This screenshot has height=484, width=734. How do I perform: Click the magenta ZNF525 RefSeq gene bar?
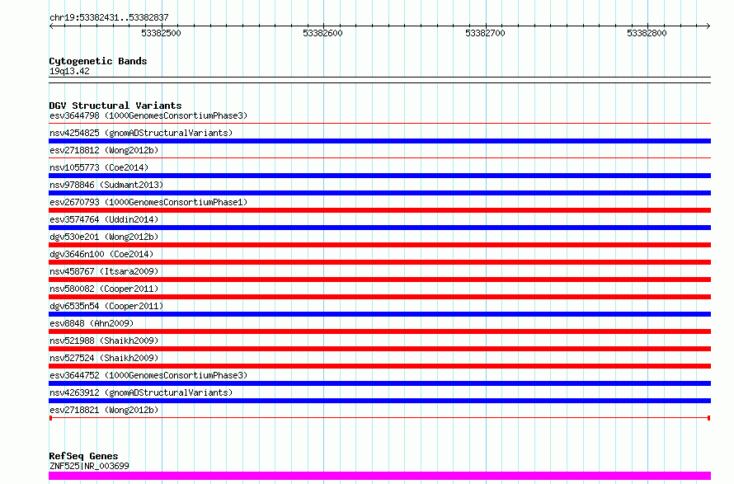pos(379,476)
